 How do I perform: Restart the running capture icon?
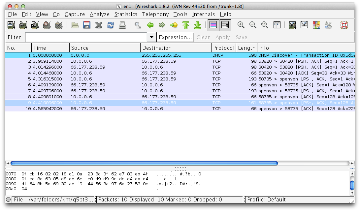coord(59,25)
